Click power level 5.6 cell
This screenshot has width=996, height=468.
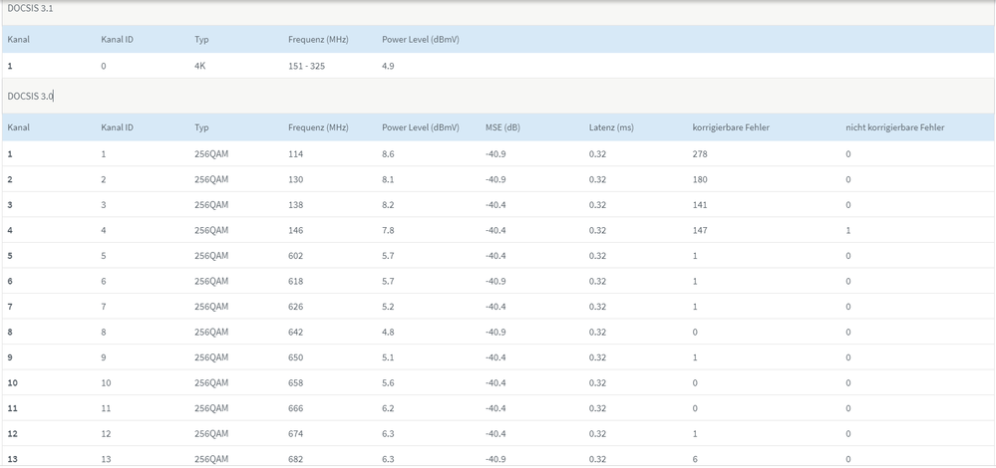click(388, 383)
